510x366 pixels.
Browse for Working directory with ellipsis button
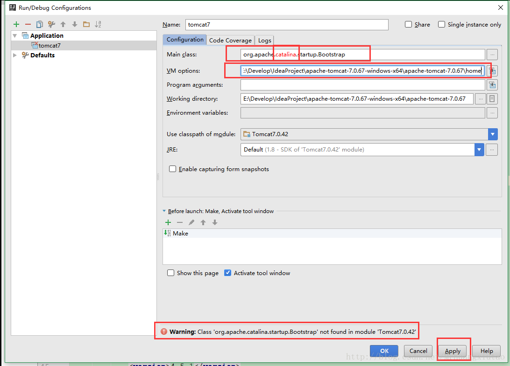481,99
